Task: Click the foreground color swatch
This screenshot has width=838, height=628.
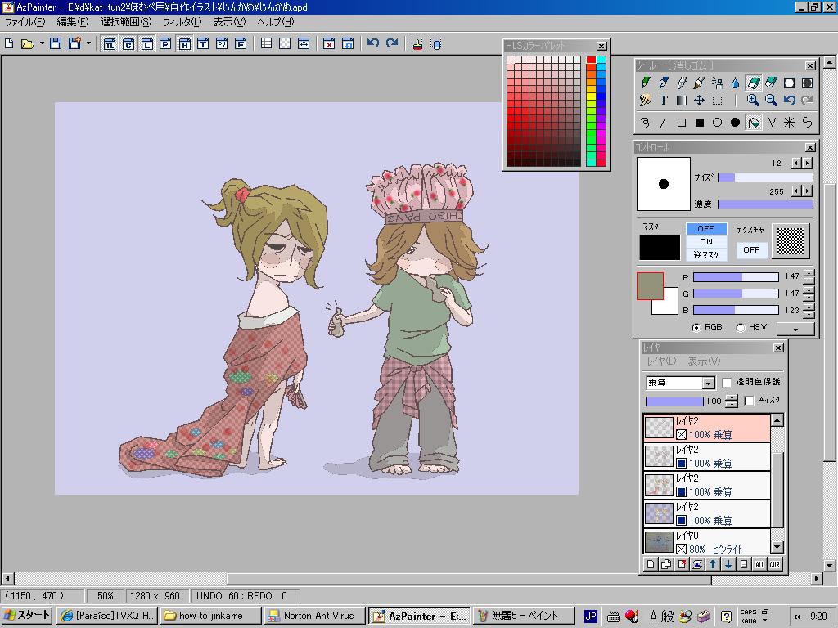Action: [x=651, y=285]
